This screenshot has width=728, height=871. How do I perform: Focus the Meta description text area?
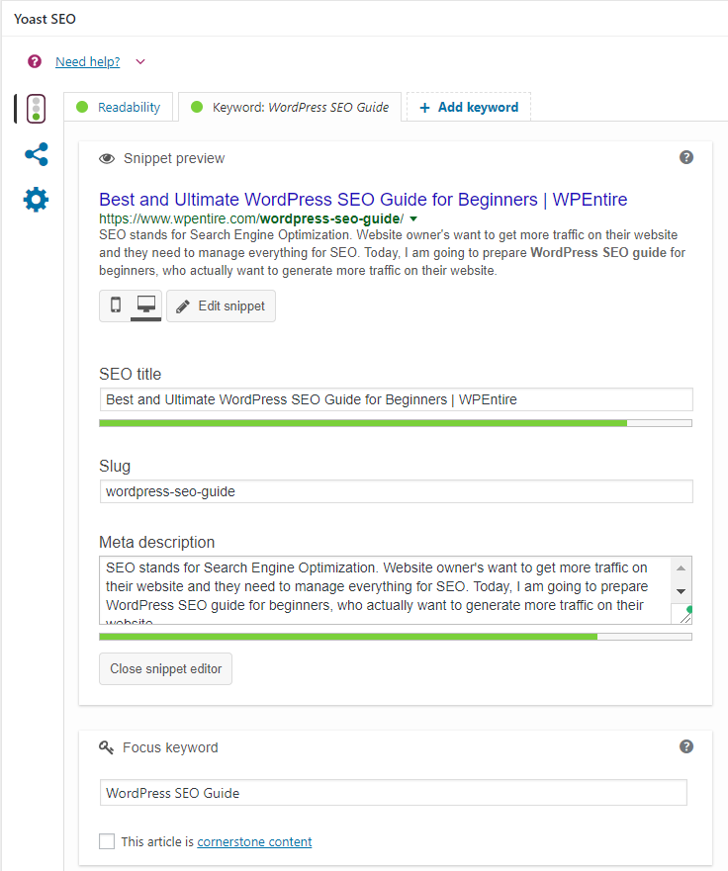tap(385, 590)
